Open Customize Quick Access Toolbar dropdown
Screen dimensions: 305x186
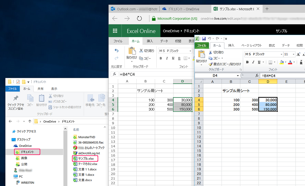[x=226, y=39]
